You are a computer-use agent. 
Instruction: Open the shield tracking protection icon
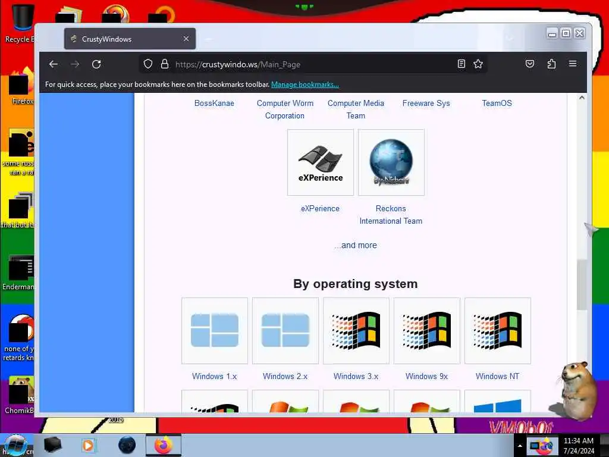[148, 64]
